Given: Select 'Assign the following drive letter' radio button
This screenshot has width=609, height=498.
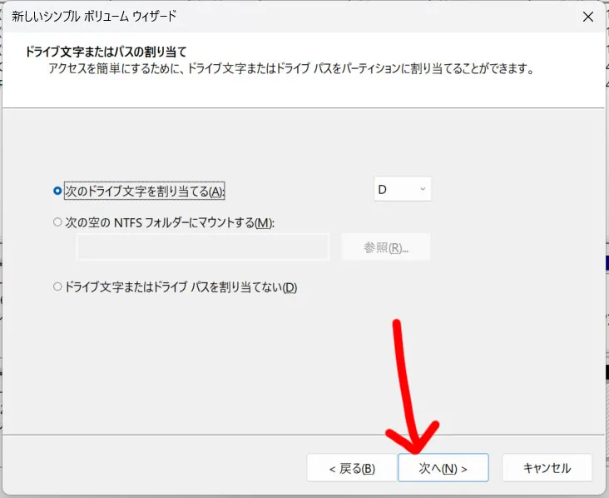Looking at the screenshot, I should (57, 191).
